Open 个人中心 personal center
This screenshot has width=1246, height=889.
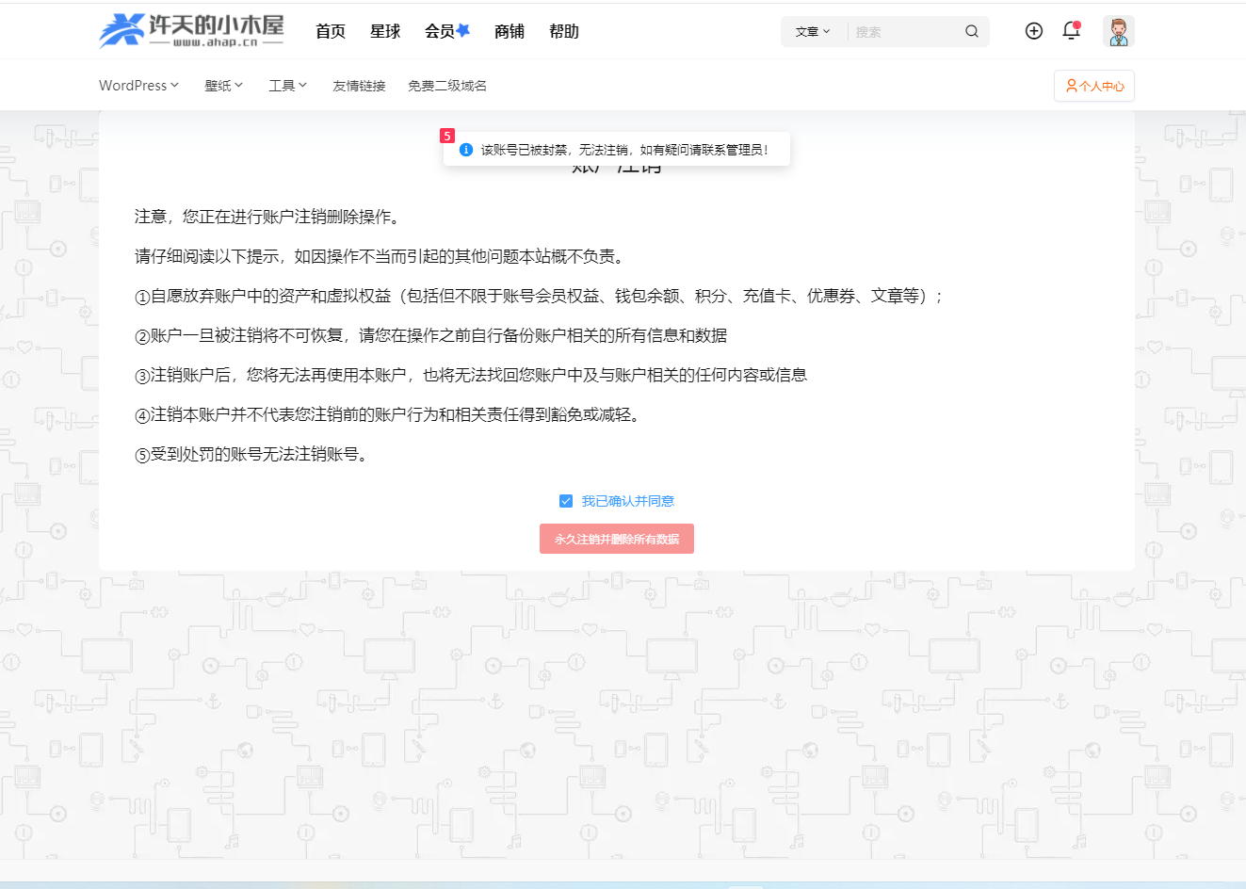point(1093,85)
